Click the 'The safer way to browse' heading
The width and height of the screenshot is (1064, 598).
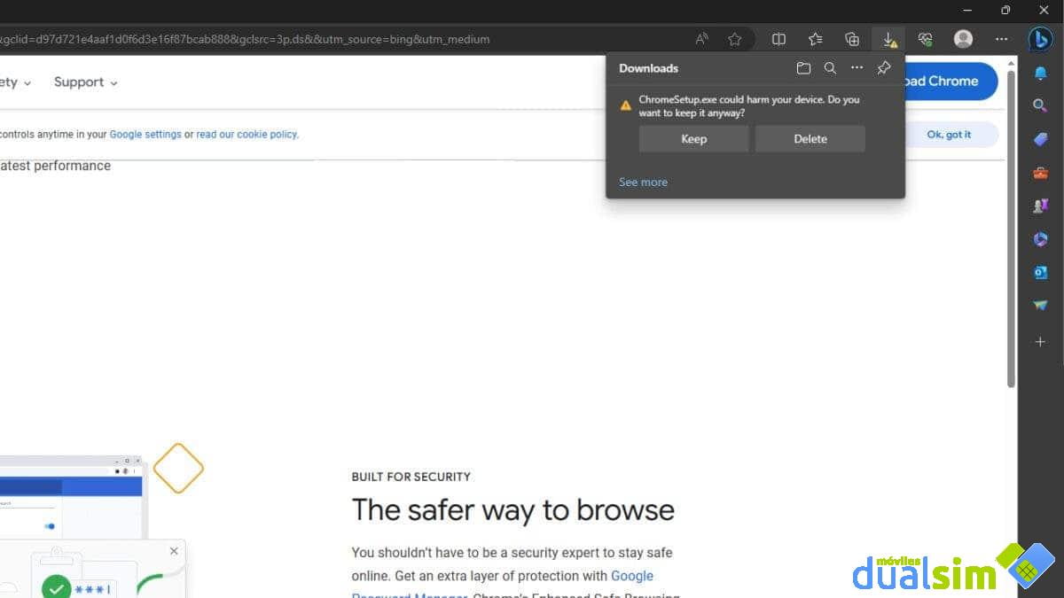click(512, 509)
